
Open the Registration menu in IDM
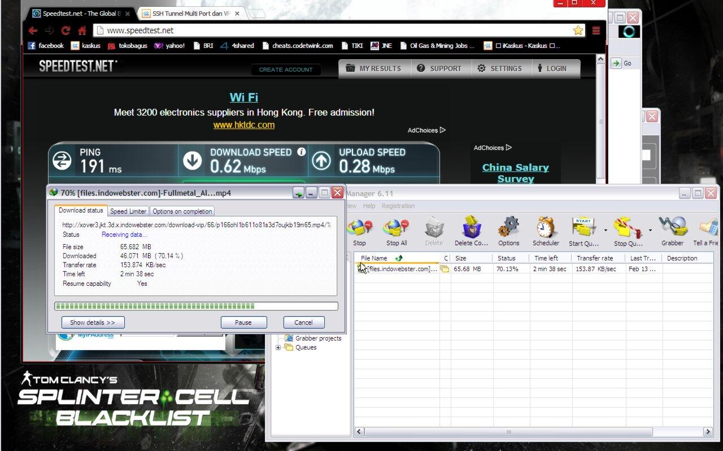coord(398,206)
